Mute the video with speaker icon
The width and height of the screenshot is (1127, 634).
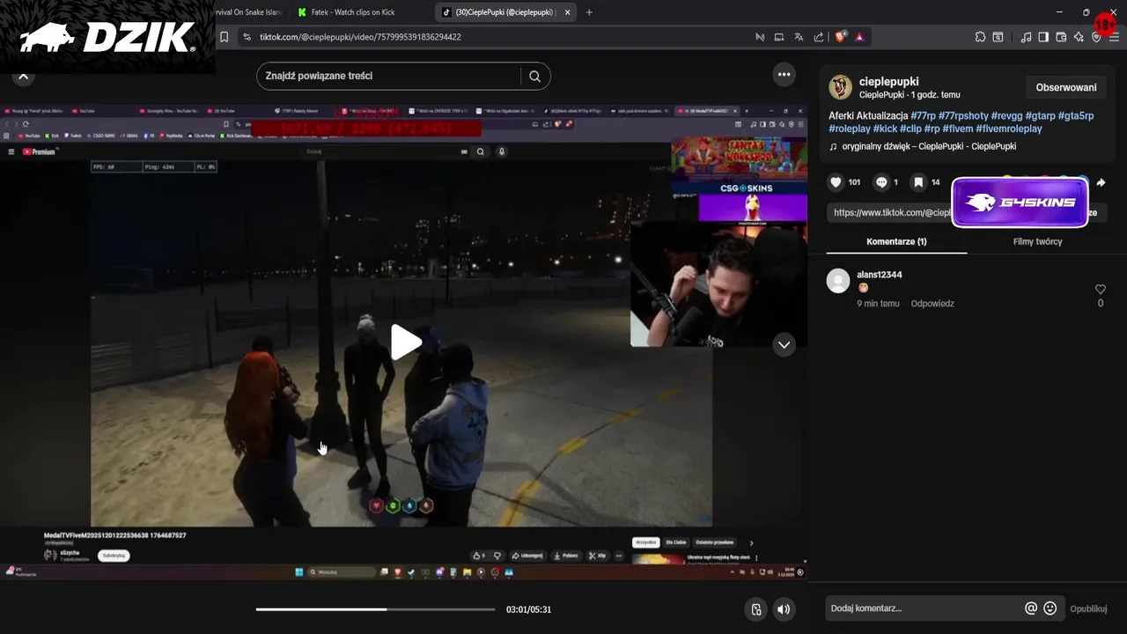click(x=783, y=609)
